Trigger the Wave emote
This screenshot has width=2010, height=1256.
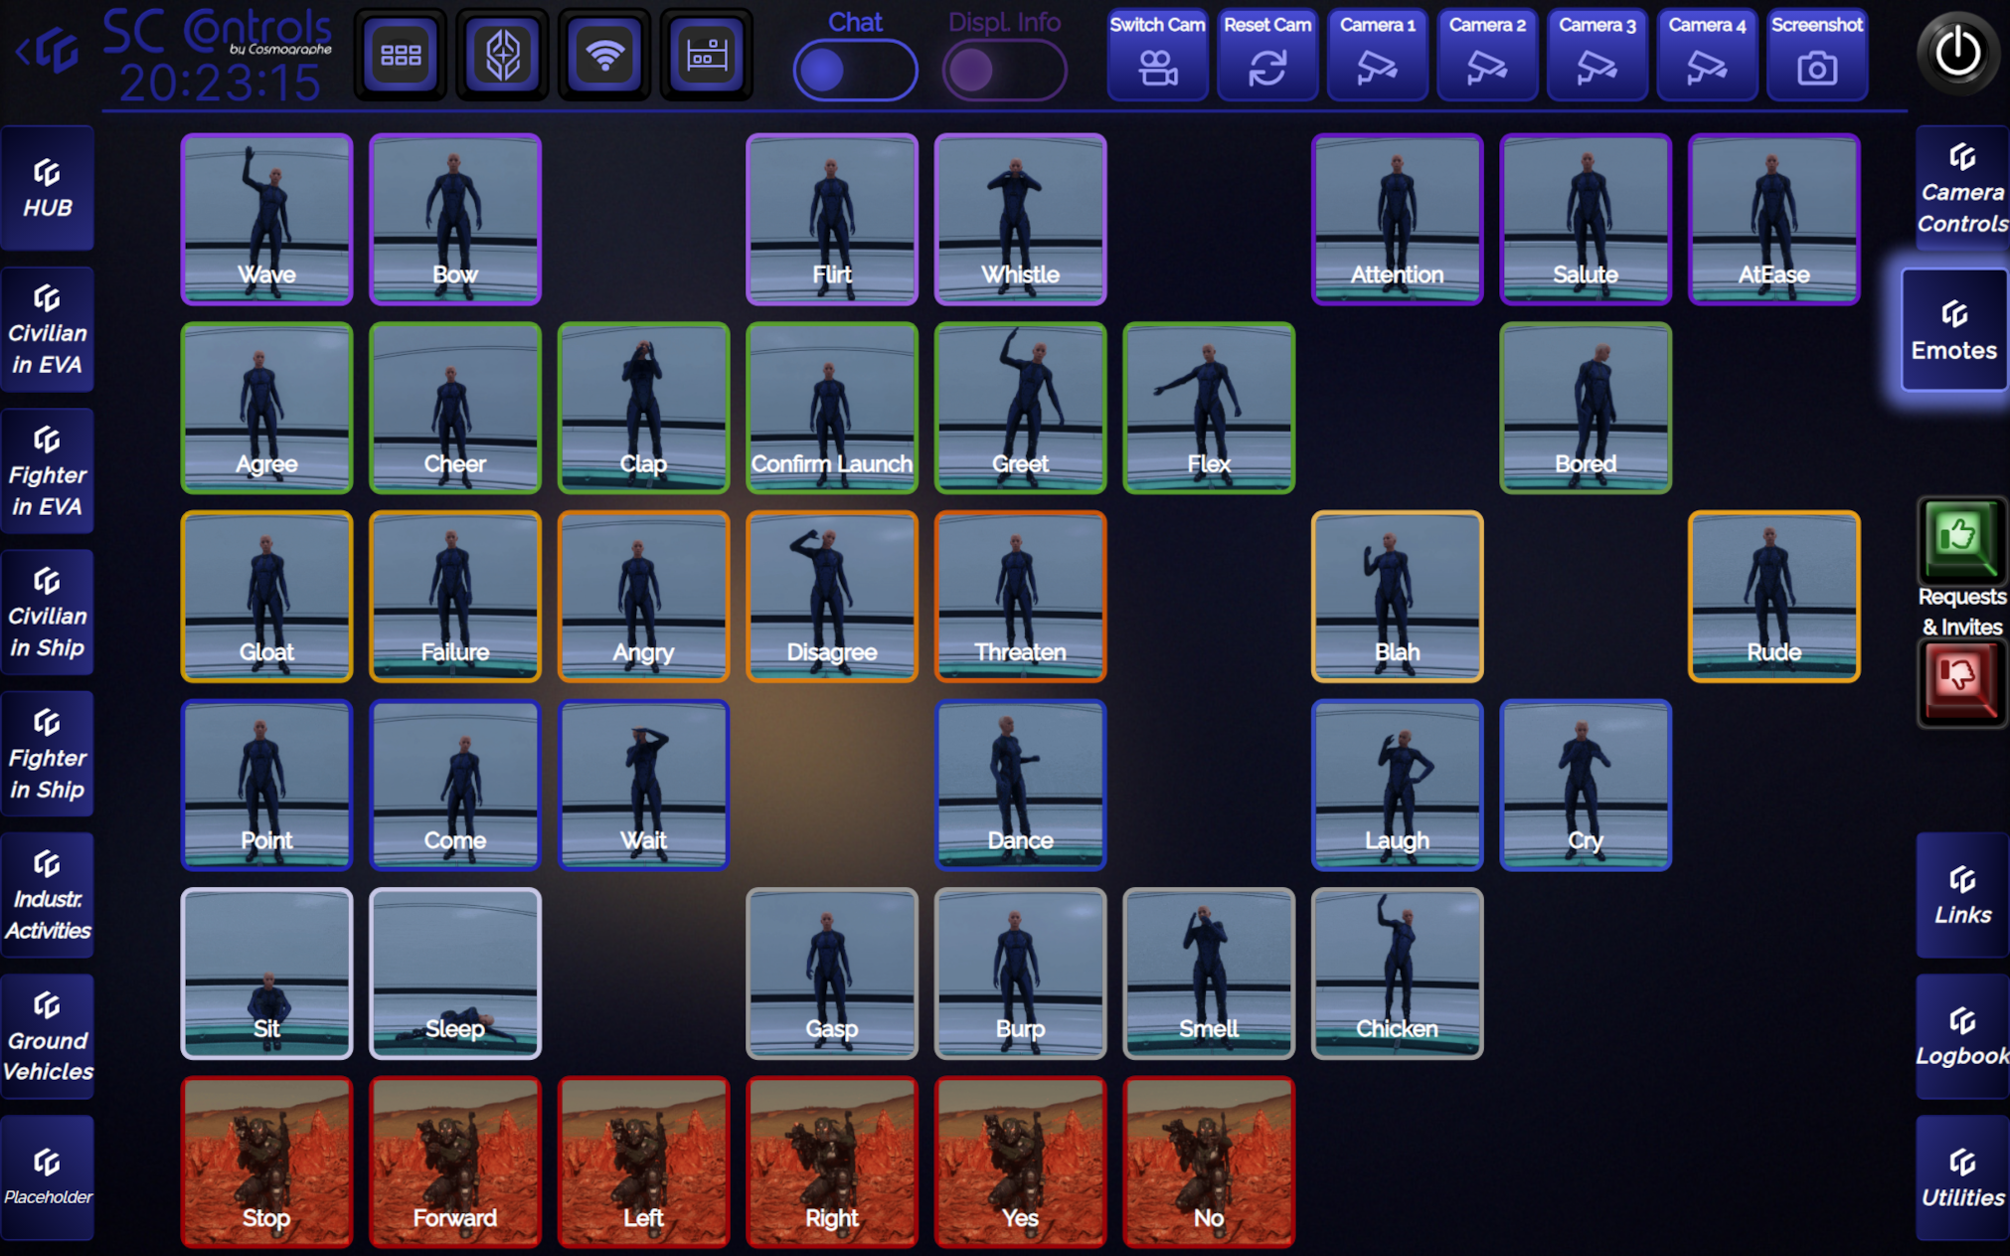pos(266,220)
